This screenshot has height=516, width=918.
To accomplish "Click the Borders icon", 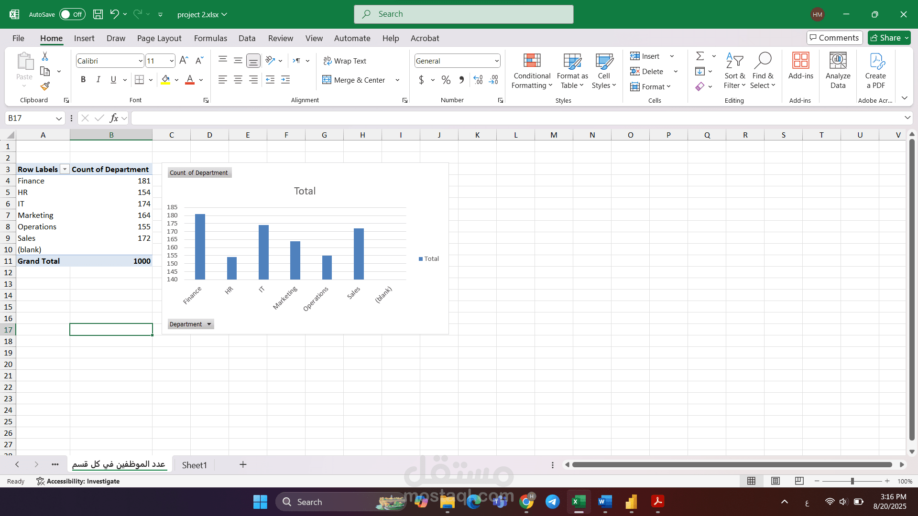I will click(x=139, y=80).
